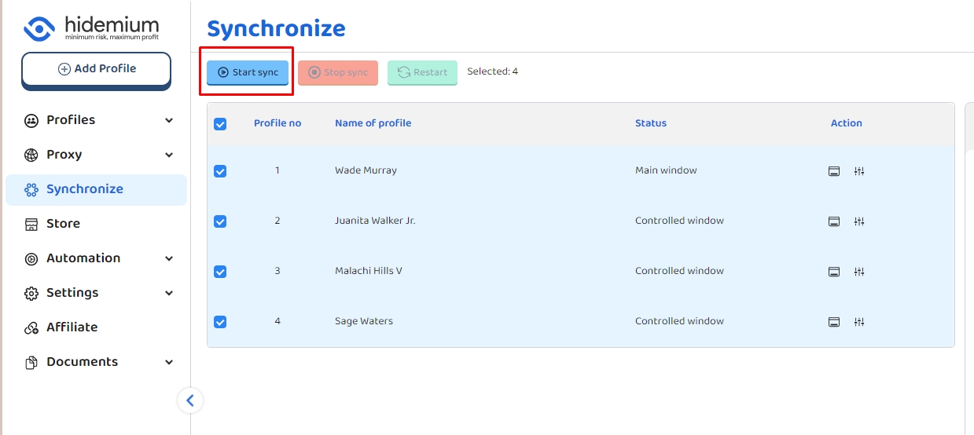
Task: Open the Store page in the sidebar
Action: tap(63, 224)
